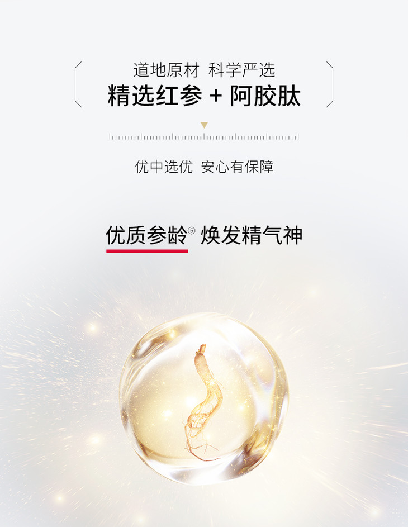Click the text 优质参龄
This screenshot has height=527, width=408.
(x=146, y=235)
